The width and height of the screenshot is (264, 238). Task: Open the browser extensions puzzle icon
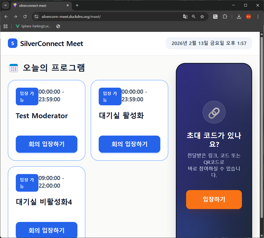(225, 17)
